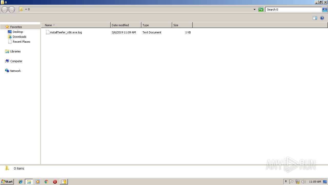Close the explorer window

click(x=325, y=2)
